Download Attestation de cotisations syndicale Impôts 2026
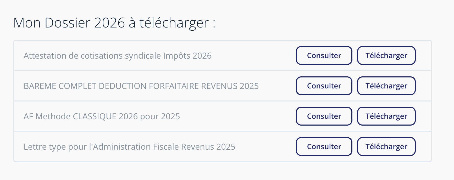This screenshot has width=454, height=180. tap(386, 55)
